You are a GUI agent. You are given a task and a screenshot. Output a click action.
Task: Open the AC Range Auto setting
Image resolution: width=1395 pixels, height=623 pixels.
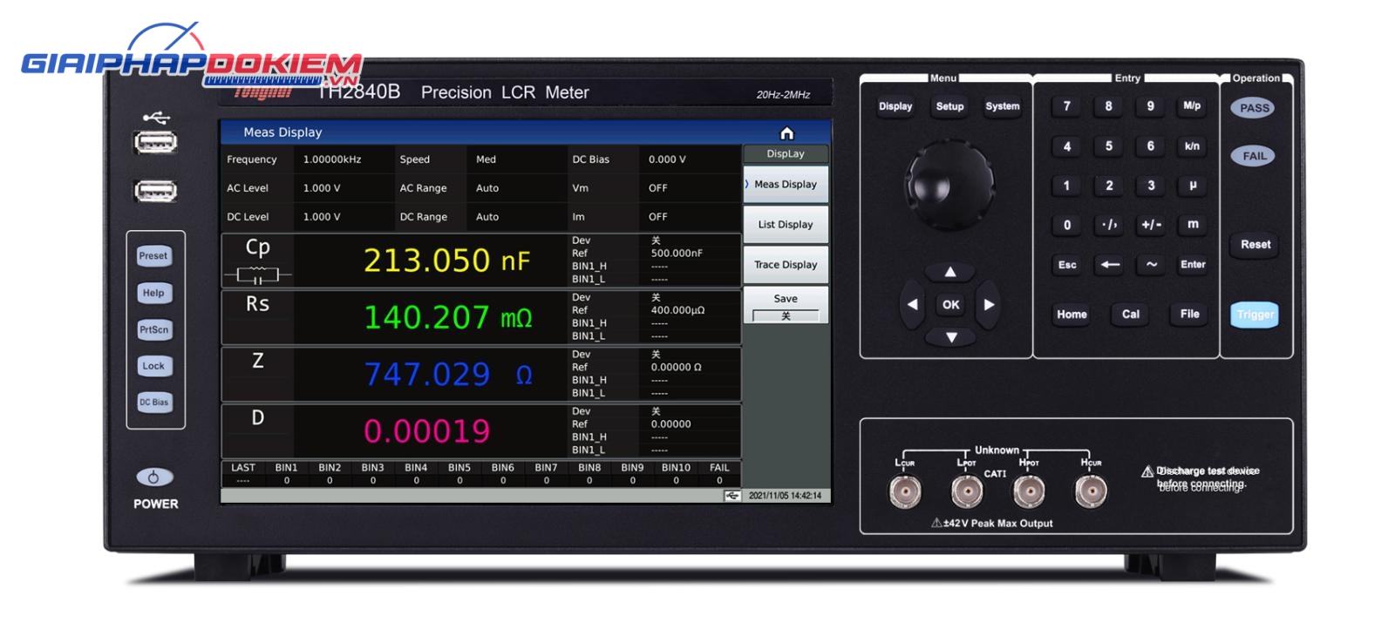[518, 188]
